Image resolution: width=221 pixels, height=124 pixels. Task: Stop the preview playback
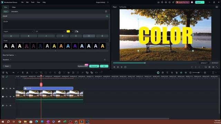coord(125,67)
